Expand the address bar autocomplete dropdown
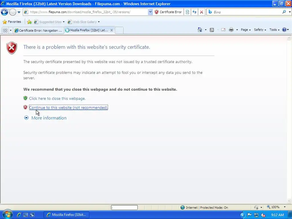Image resolution: width=292 pixels, height=219 pixels. tap(150, 12)
